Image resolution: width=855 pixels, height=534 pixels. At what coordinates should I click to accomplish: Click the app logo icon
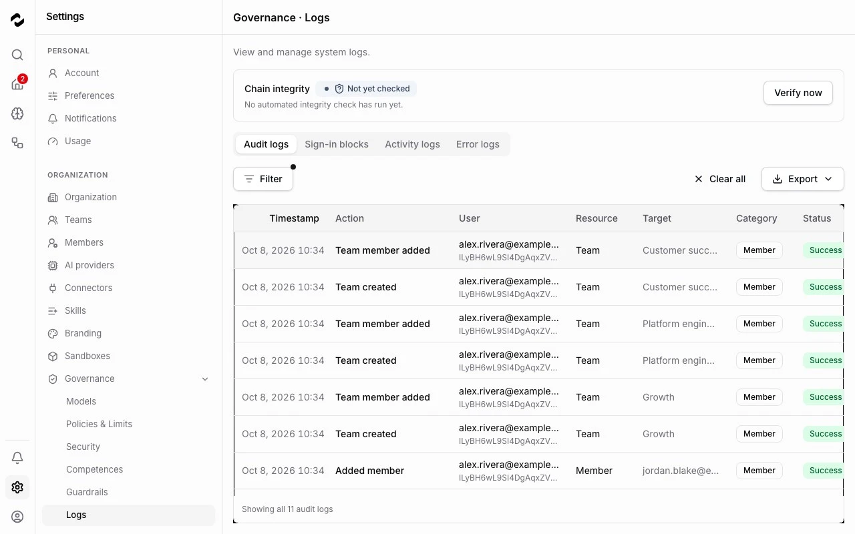(x=17, y=20)
